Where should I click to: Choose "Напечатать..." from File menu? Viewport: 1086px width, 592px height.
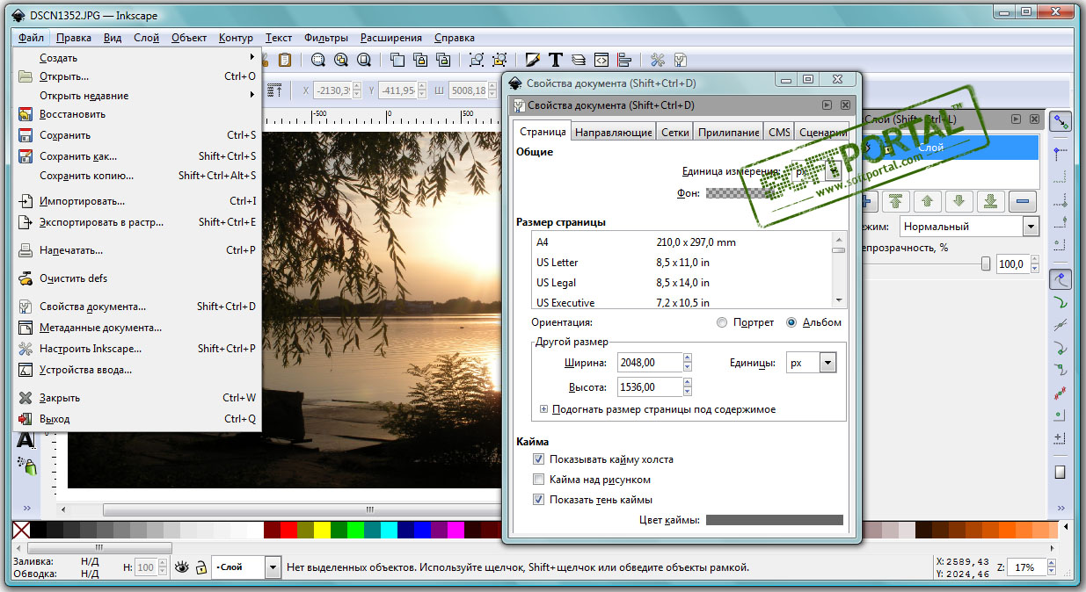[138, 250]
